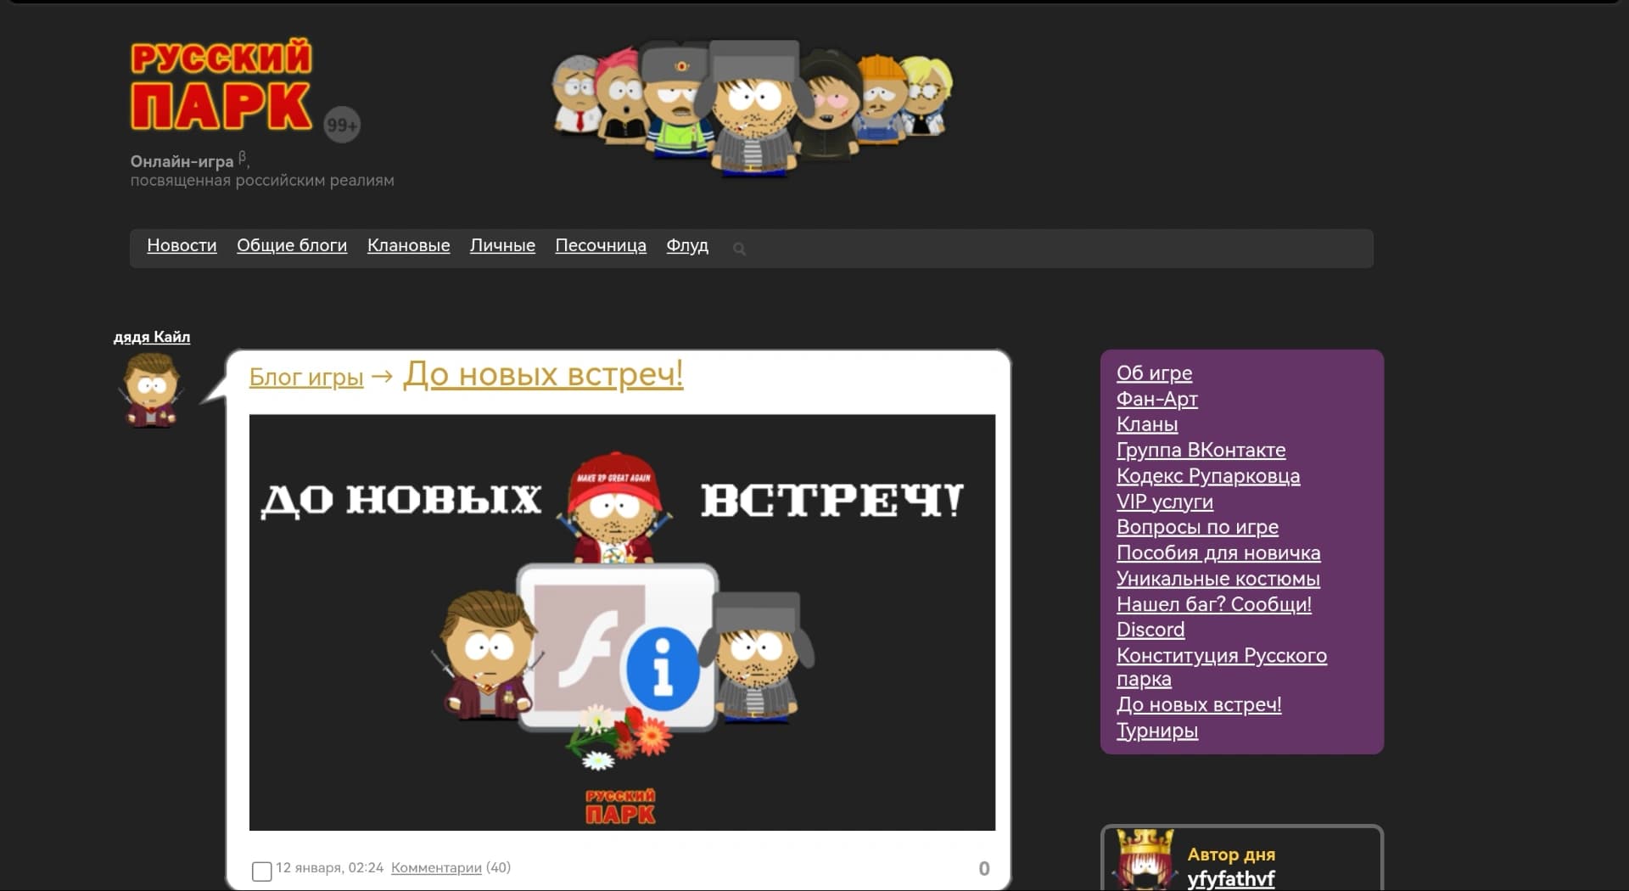The height and width of the screenshot is (891, 1629).
Task: Go to the Фан-Арт page
Action: [x=1156, y=399]
